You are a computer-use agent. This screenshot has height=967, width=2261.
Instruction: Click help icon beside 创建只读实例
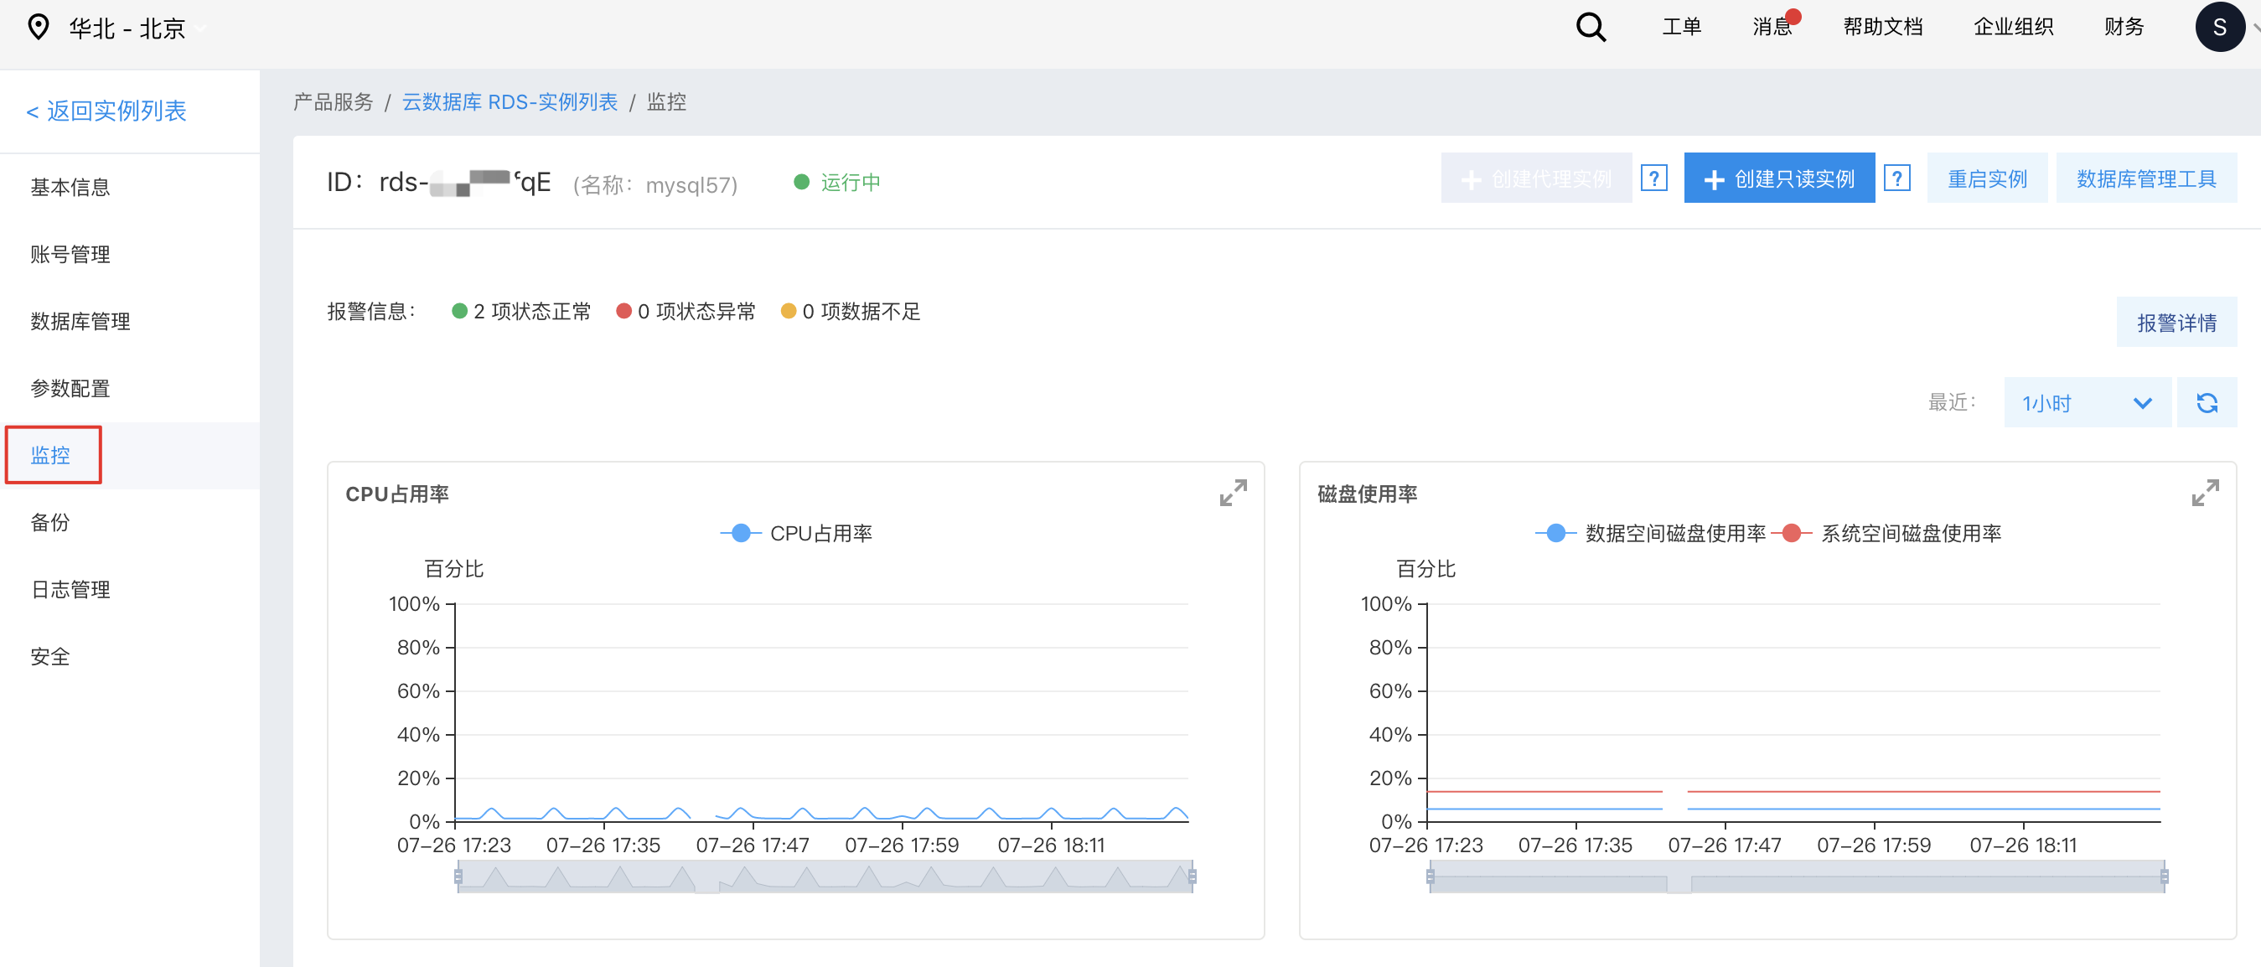[1896, 179]
